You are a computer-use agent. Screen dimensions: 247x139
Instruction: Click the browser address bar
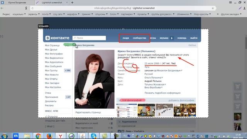click(123, 8)
